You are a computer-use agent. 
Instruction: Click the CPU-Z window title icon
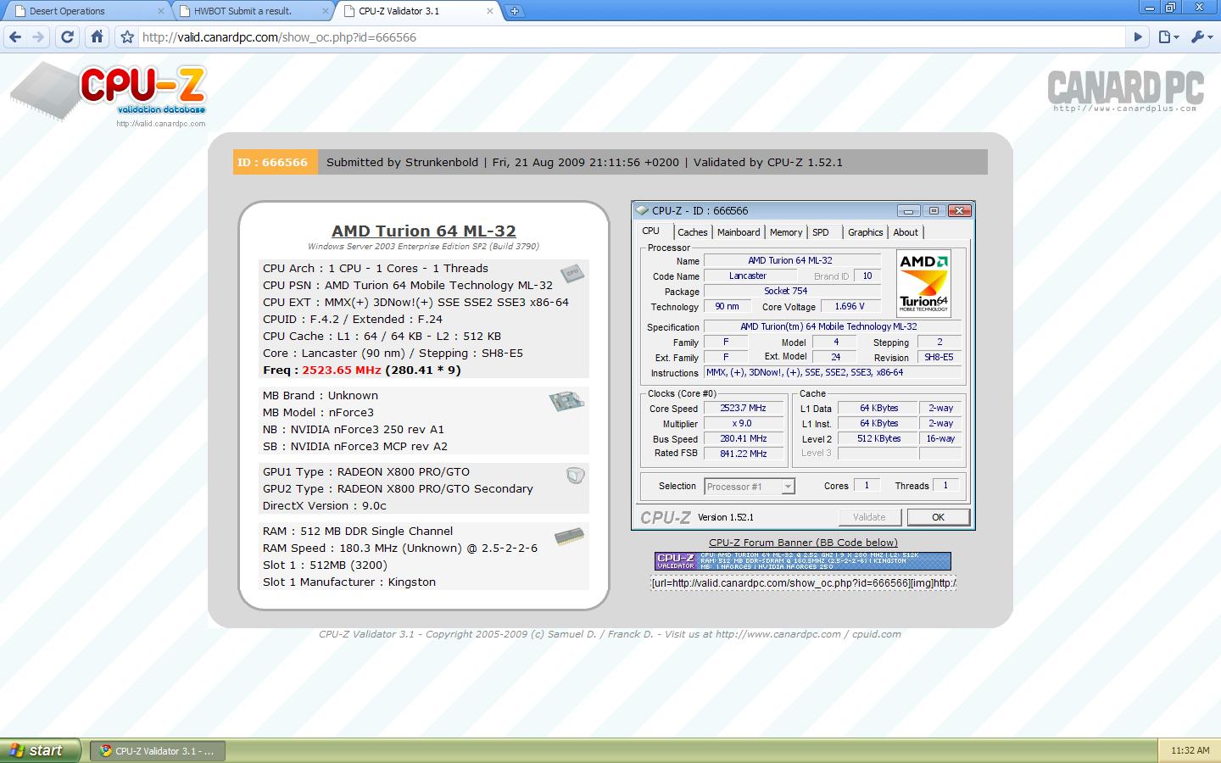point(642,210)
